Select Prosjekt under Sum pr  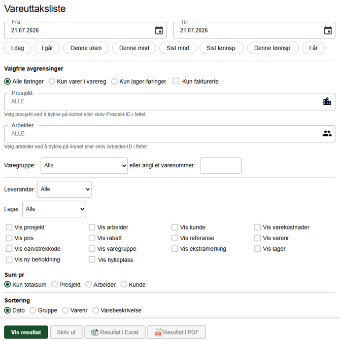pyautogui.click(x=54, y=284)
